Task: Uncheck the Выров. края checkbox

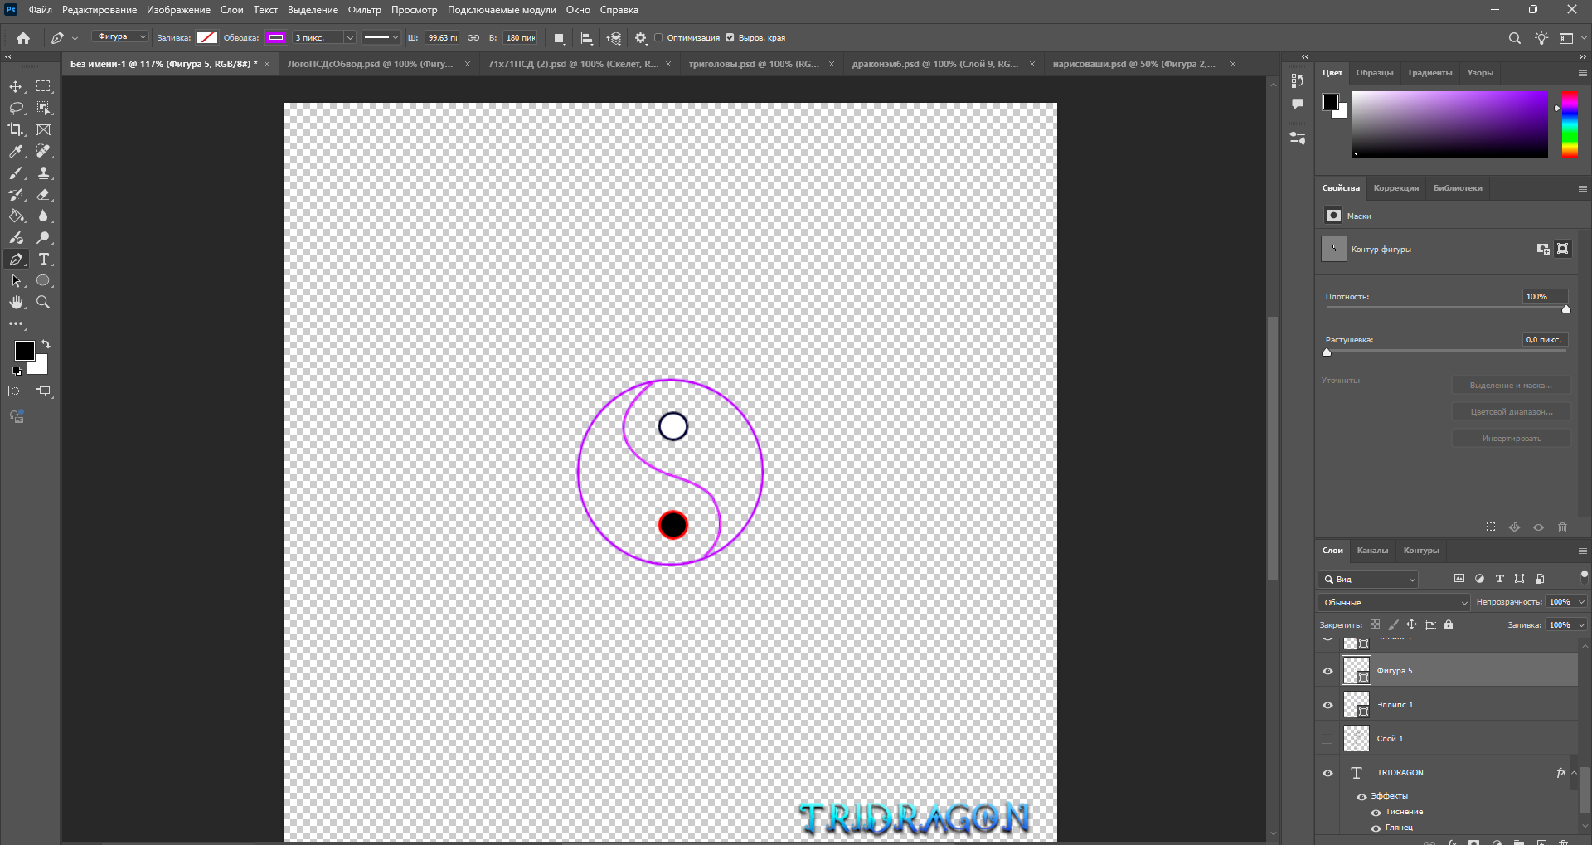Action: [730, 37]
